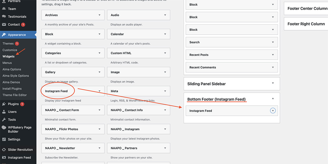328x164 pixels.
Task: Click the Slider Revolution refresh icon
Action: [x=4, y=150]
